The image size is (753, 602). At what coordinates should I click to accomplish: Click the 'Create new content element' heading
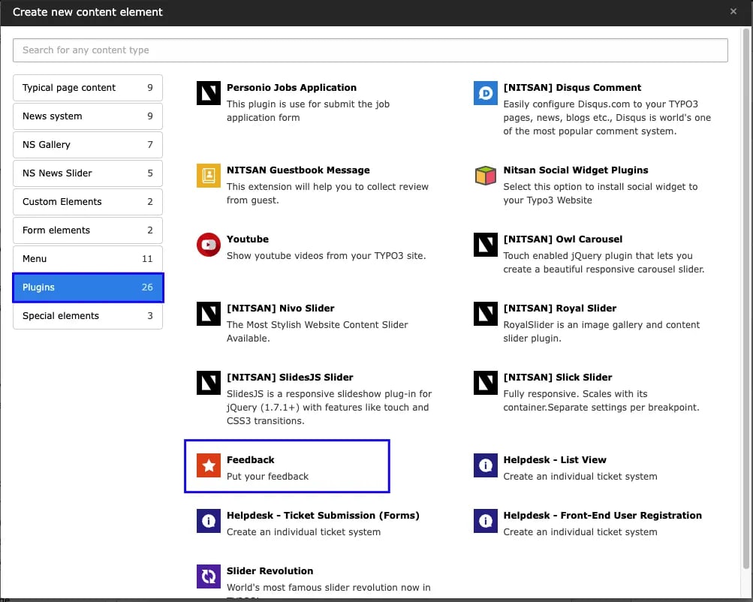(x=88, y=12)
